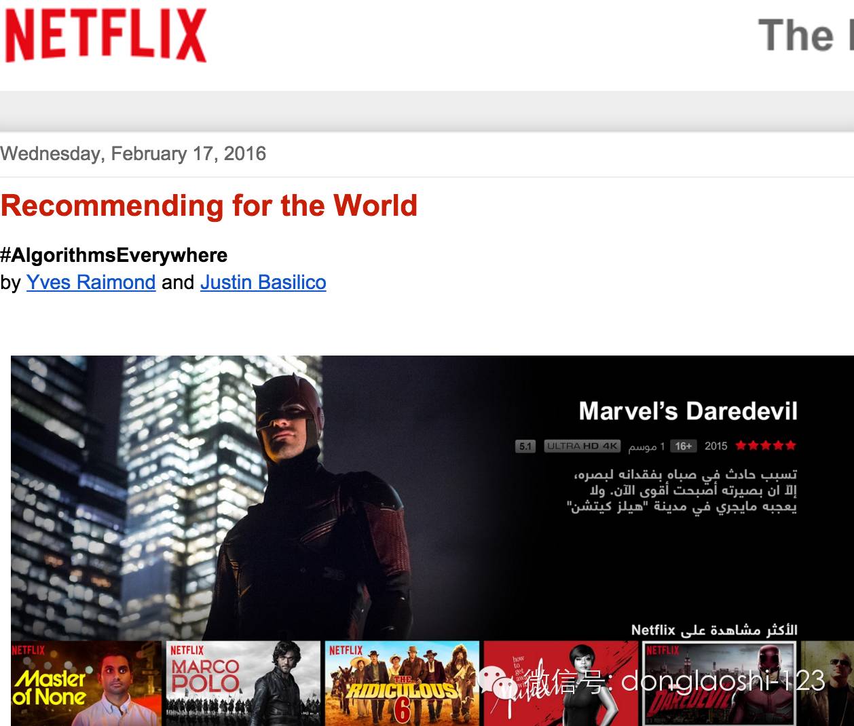Click the red five-star rating
Screen dimensions: 854x726
point(765,446)
